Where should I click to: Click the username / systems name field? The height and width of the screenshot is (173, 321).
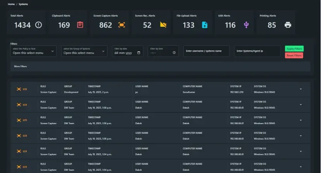pos(206,51)
